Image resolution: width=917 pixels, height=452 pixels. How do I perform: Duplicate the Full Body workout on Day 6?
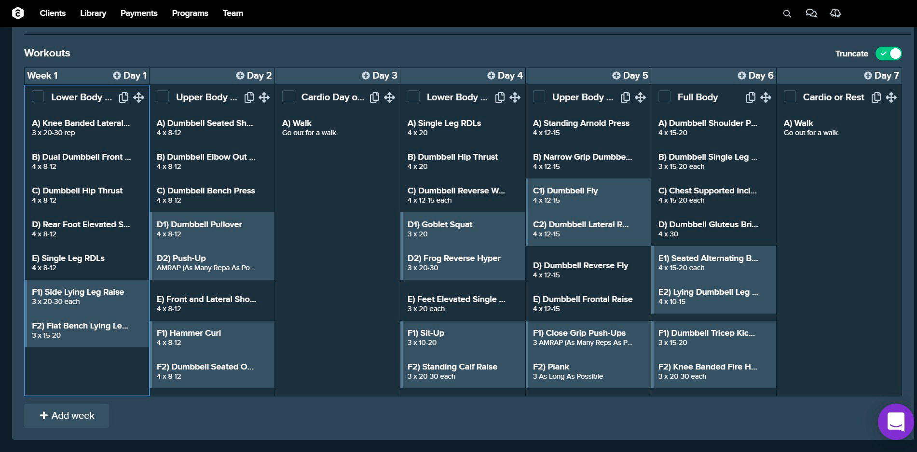pos(751,97)
